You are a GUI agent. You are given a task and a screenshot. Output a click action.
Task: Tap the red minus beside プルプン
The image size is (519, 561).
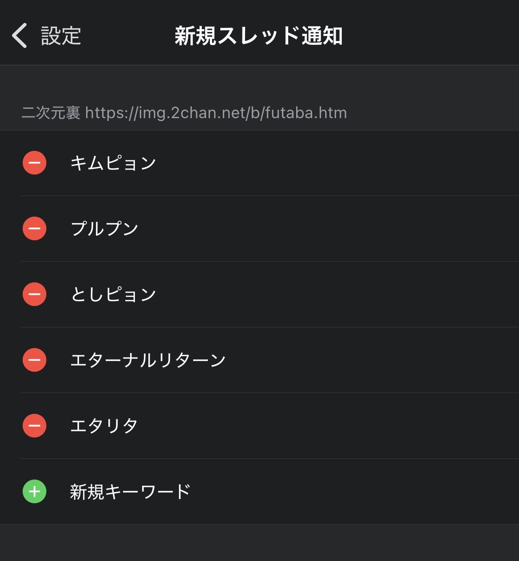[x=35, y=229]
